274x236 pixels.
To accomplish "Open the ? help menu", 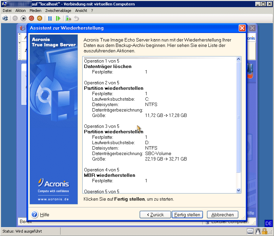I will point(92,11).
